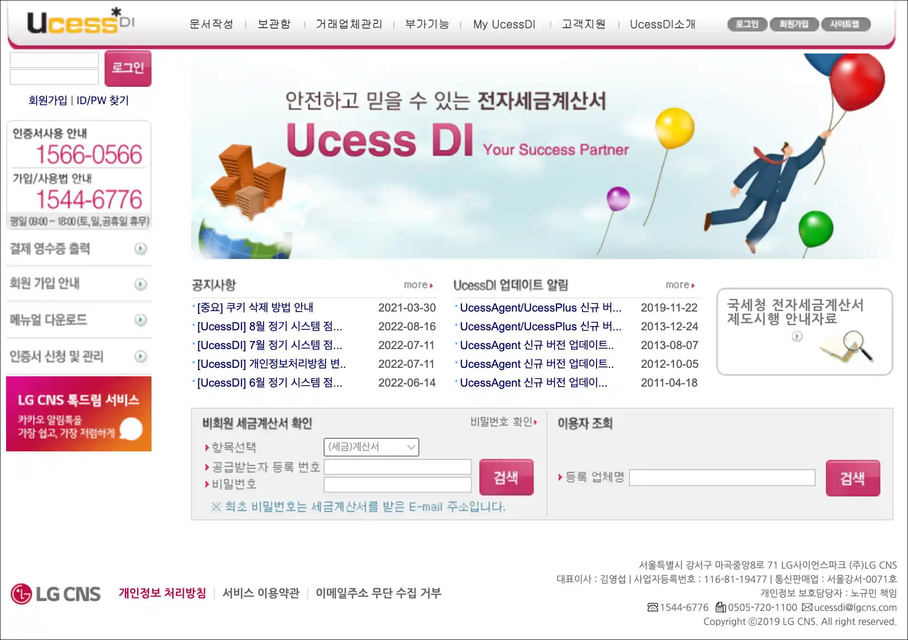Image resolution: width=908 pixels, height=640 pixels.
Task: Open notice [UcessDI] 6월 정기 시스템 점검
Action: point(270,383)
